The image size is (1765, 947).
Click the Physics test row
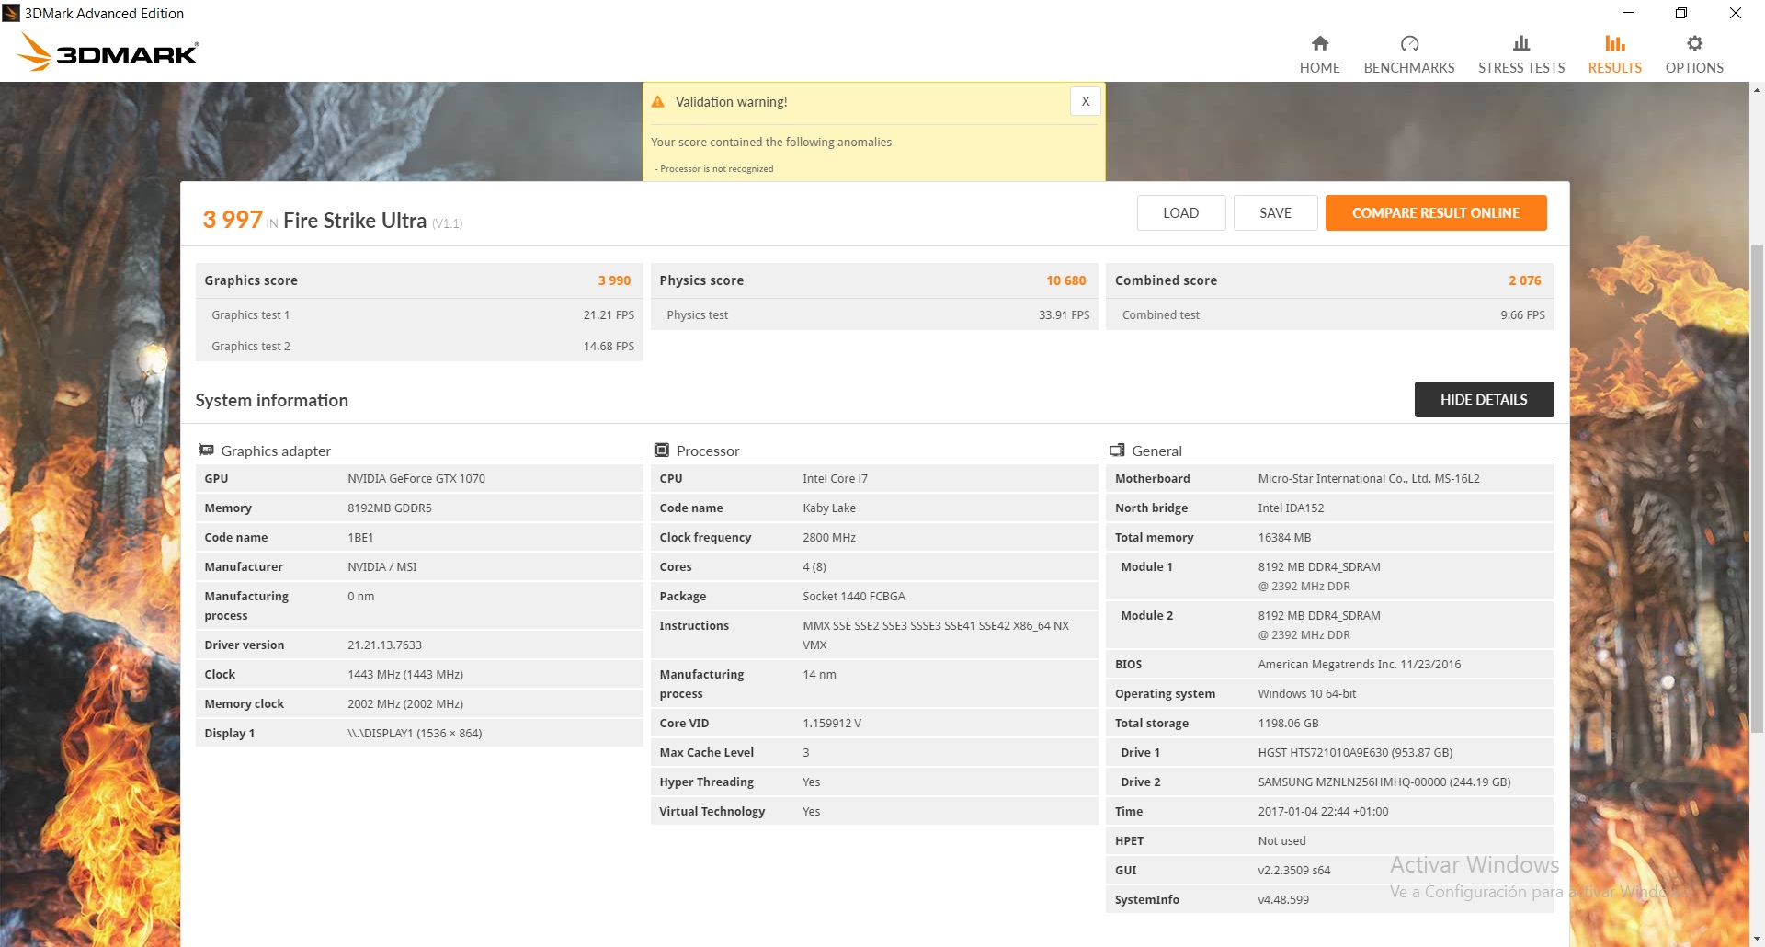(873, 314)
